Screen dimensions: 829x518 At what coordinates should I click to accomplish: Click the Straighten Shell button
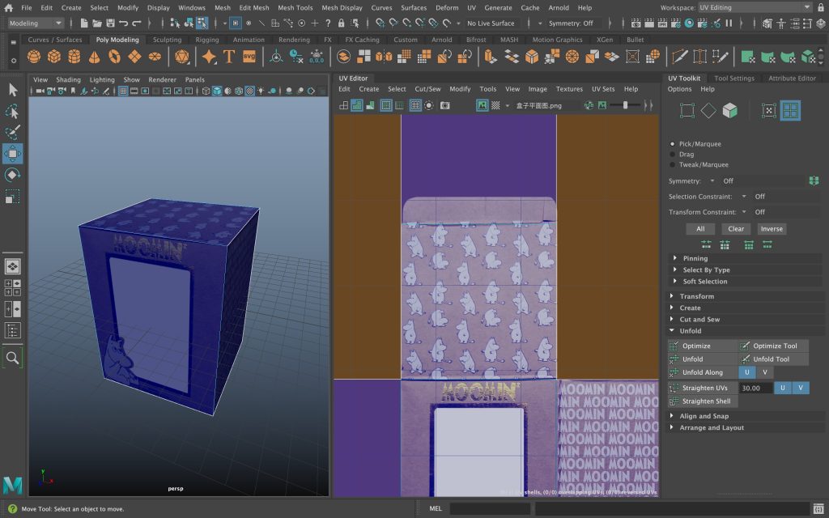tap(704, 401)
